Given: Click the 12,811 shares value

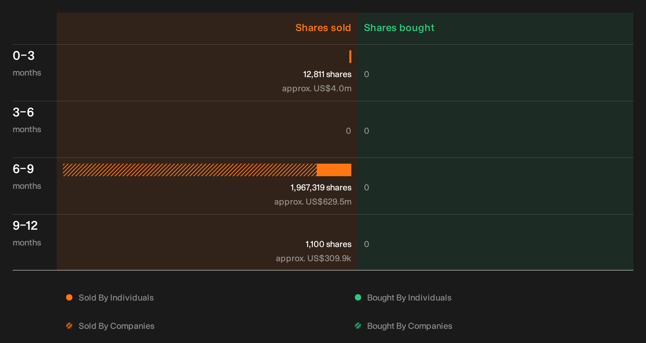Looking at the screenshot, I should (x=327, y=74).
